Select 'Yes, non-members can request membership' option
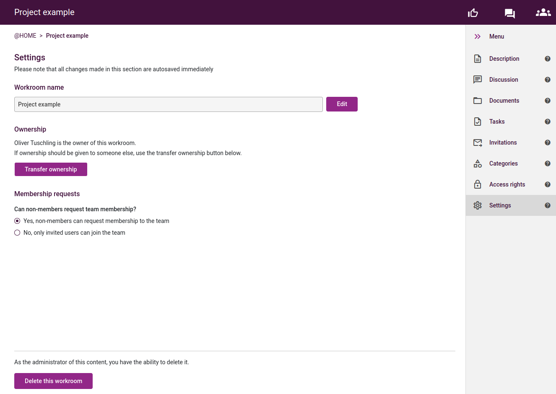The height and width of the screenshot is (394, 556). (17, 221)
